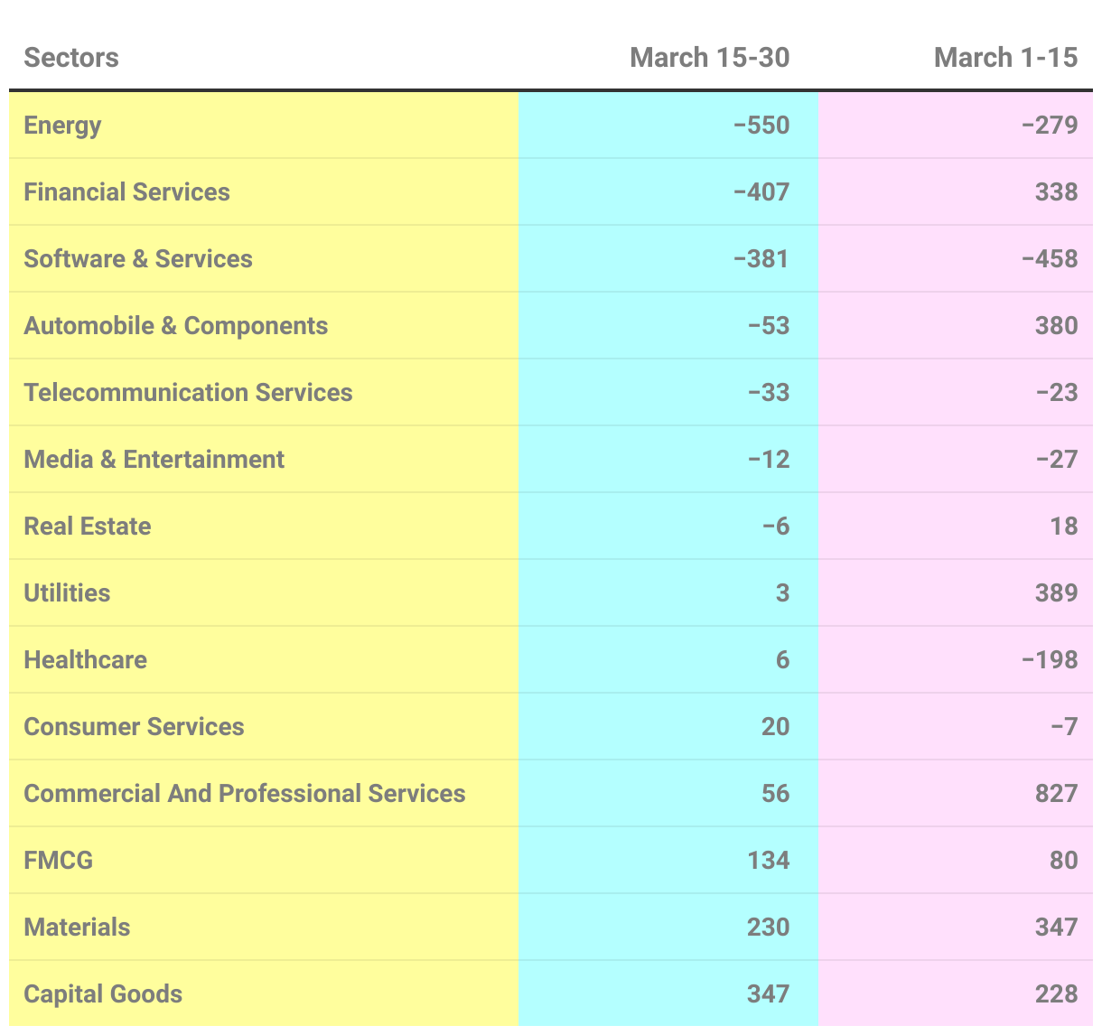
Task: Click the Financial Services row label
Action: 126,191
